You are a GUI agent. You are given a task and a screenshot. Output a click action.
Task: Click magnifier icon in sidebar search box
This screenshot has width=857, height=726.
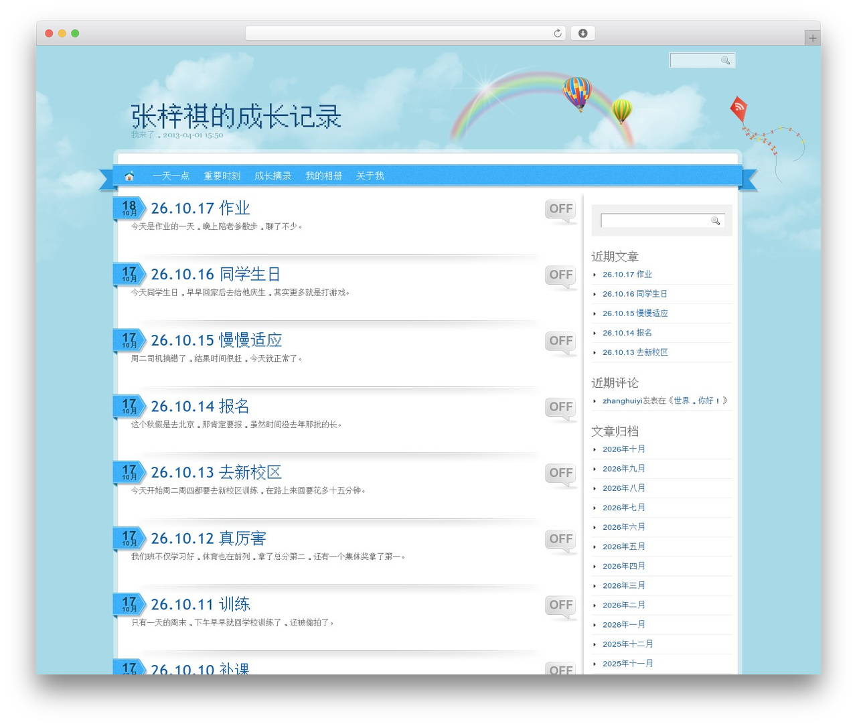point(715,220)
